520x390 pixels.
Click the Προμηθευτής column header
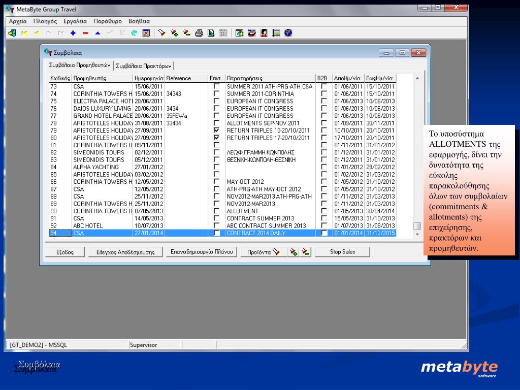(x=102, y=78)
